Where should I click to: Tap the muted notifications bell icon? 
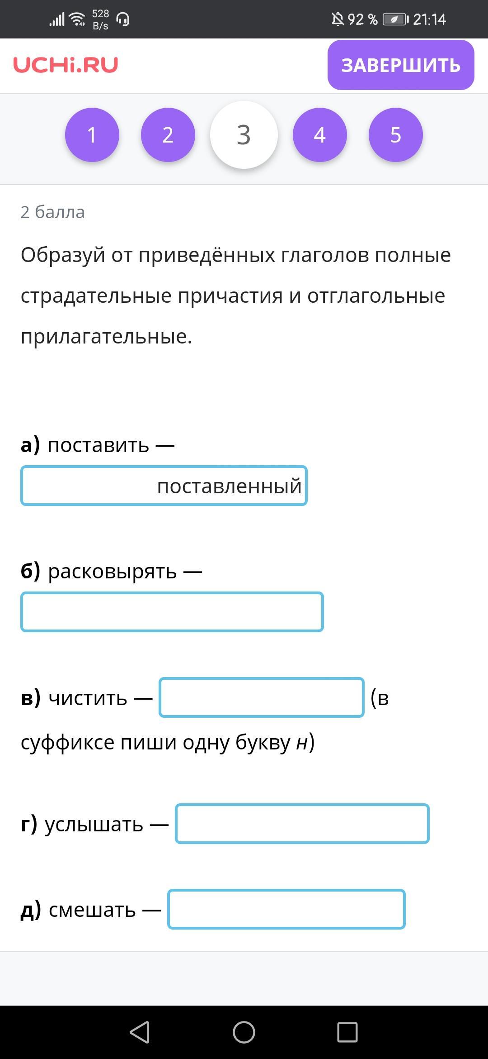(337, 19)
